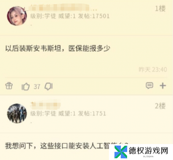Viewport: 173px width, 160px height.
Task: Click the 昨天 23:40 timestamp
Action: [153, 69]
